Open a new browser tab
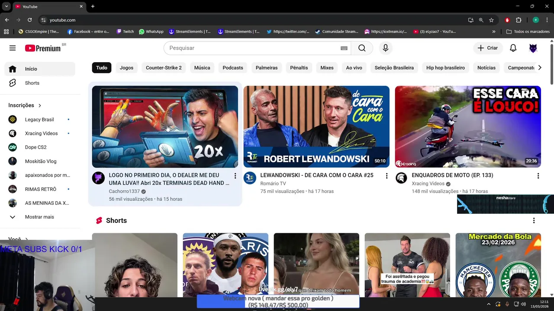554x311 pixels. point(93,6)
